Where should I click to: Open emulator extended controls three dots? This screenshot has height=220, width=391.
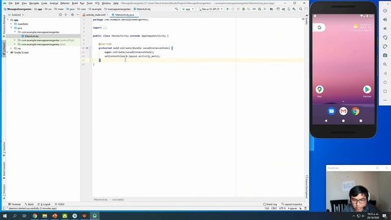385,100
